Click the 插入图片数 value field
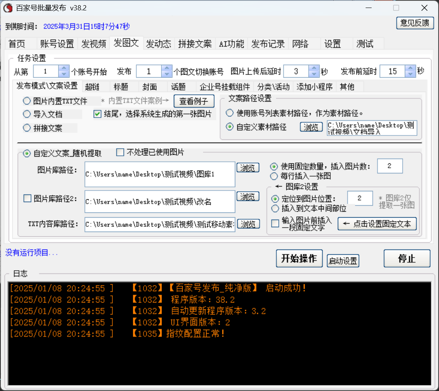The height and width of the screenshot is (391, 439). tap(390, 166)
